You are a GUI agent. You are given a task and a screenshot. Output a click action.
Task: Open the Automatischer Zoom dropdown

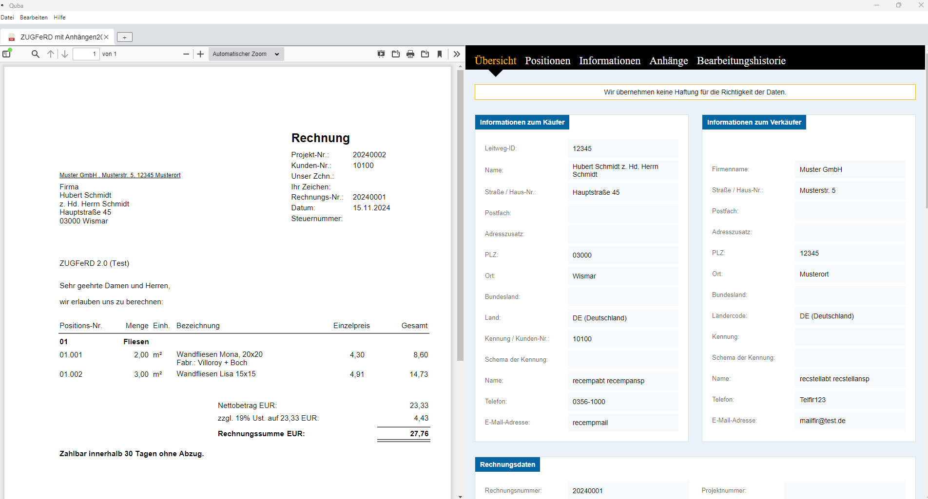246,54
